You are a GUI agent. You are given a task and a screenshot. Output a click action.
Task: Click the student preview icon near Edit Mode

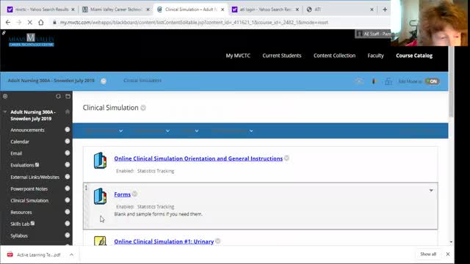pos(359,81)
